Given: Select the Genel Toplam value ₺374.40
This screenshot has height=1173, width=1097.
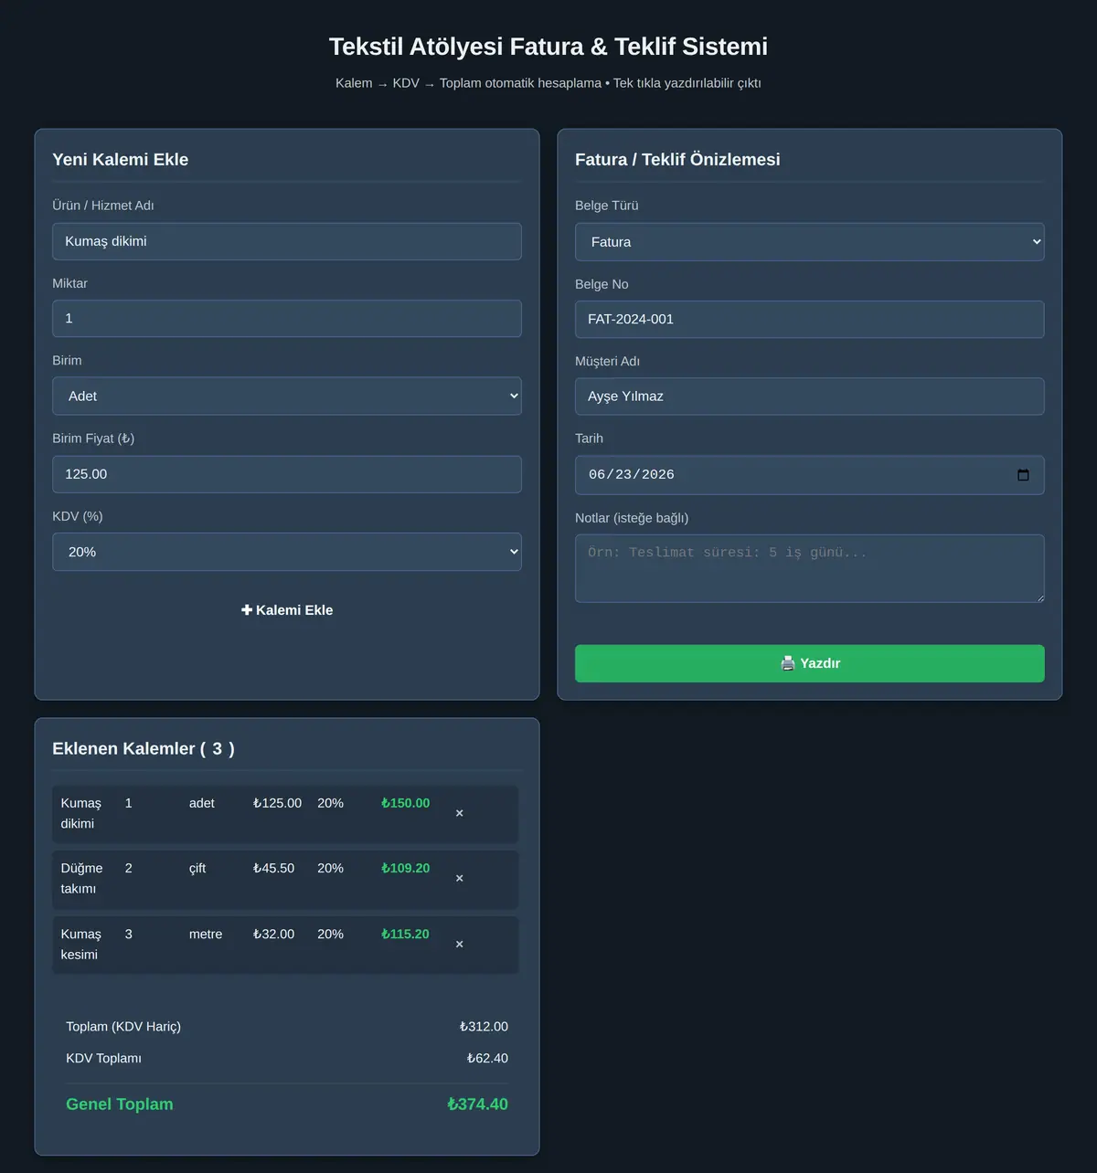Looking at the screenshot, I should click(477, 1104).
